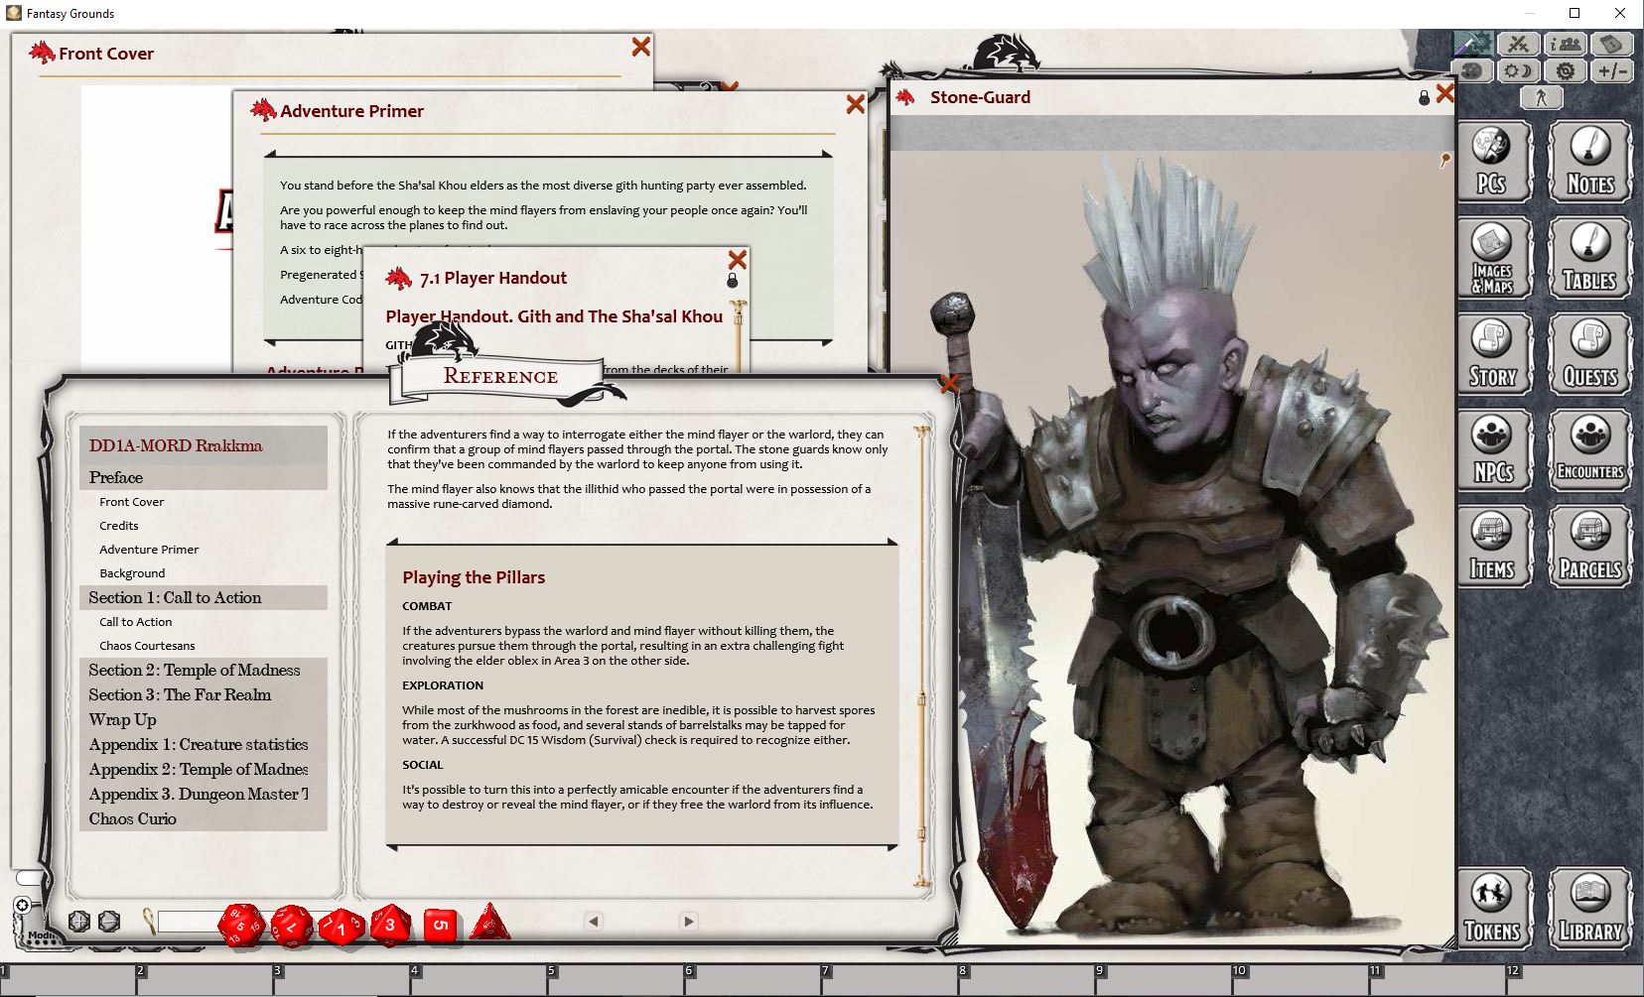Image resolution: width=1644 pixels, height=997 pixels.
Task: Toggle the lock on the 7.1 Player Handout window
Action: tap(733, 280)
